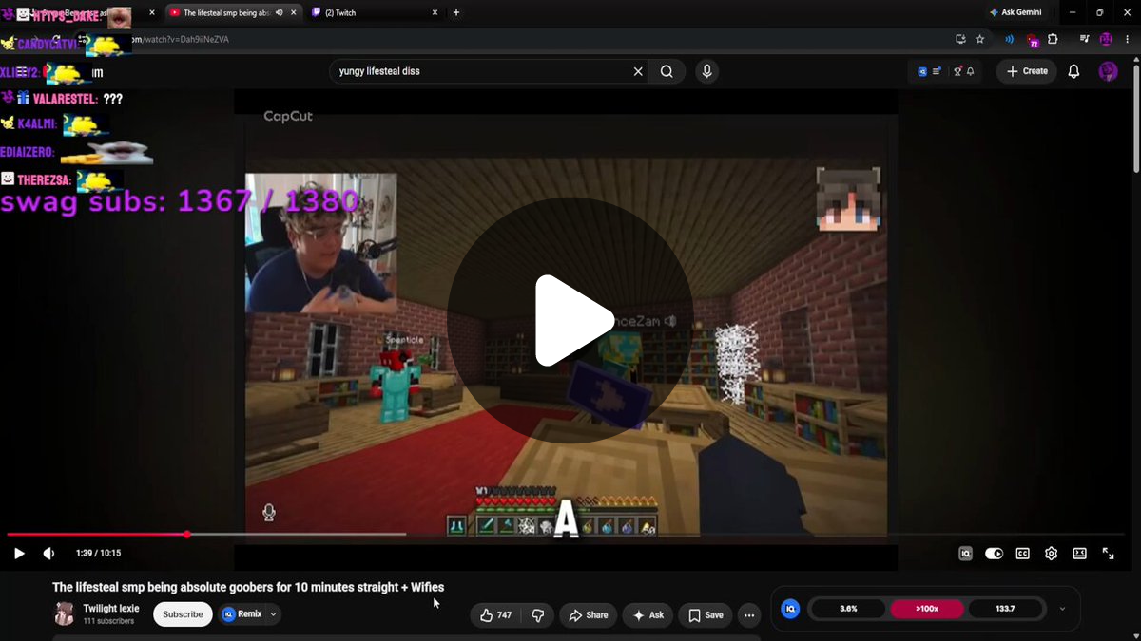Open Ask Gemini in the browser title bar
This screenshot has height=641, width=1141.
coord(1015,12)
